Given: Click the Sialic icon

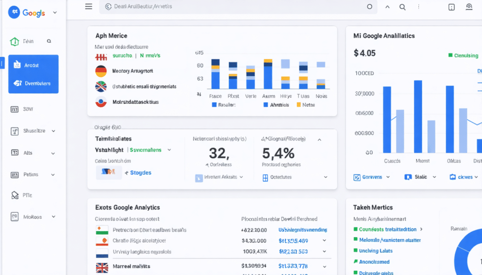Looking at the screenshot, I should 408,177.
